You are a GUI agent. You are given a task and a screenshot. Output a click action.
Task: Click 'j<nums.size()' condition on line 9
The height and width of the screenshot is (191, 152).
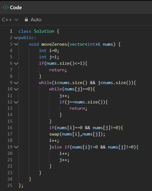[x=114, y=83]
